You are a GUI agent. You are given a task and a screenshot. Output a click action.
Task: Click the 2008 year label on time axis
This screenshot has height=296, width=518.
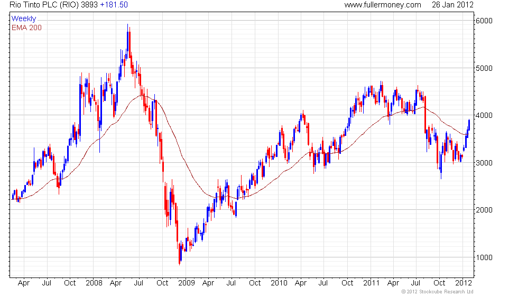(x=94, y=283)
